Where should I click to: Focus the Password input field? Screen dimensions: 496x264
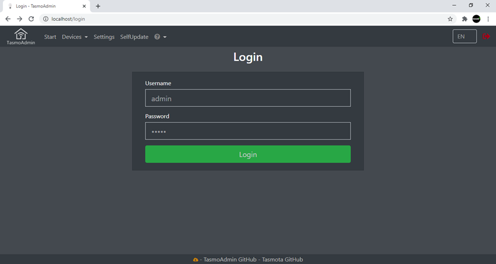[247, 131]
